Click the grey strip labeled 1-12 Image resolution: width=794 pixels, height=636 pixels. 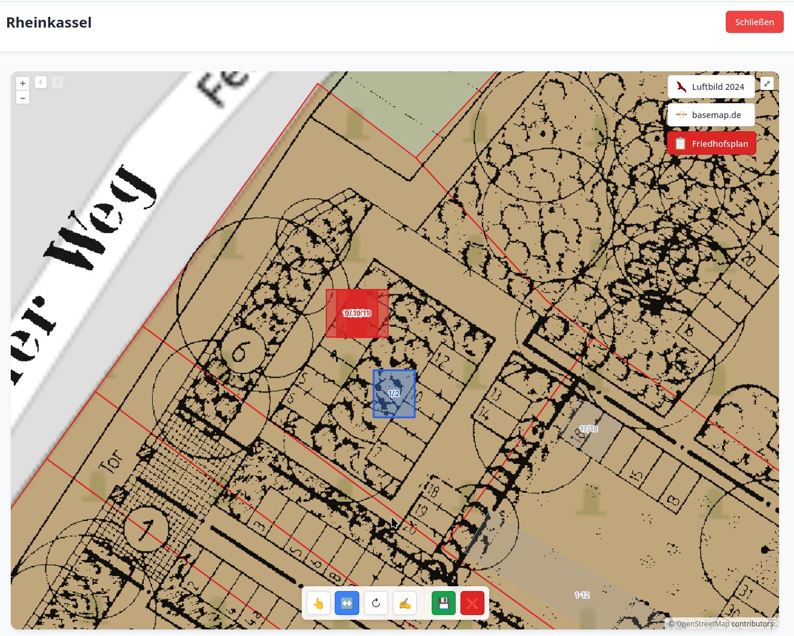pos(582,595)
